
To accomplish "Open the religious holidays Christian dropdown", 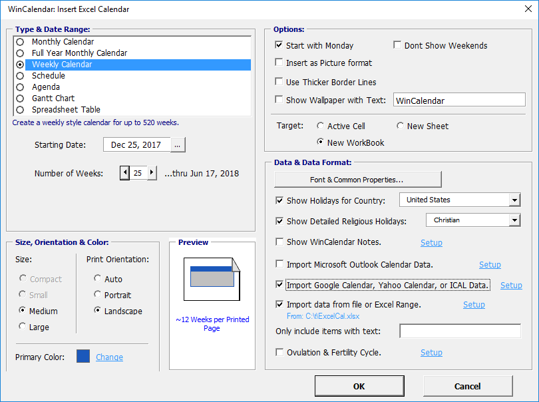I will point(514,220).
